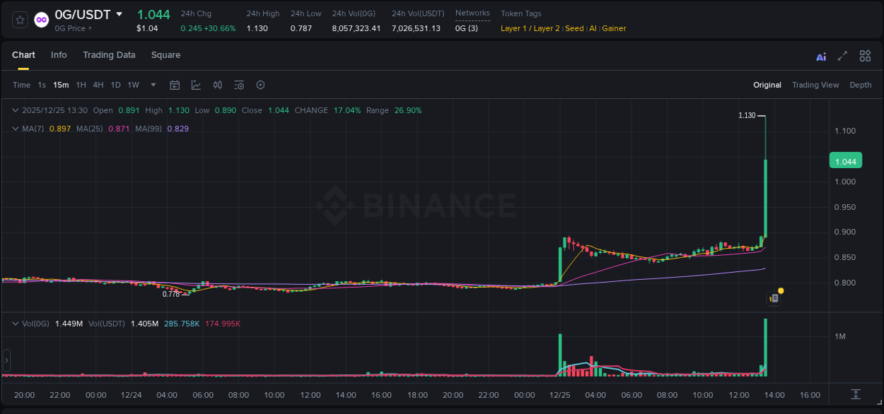Viewport: 884px width, 414px height.
Task: Expand the chart to fullscreen
Action: coord(842,56)
